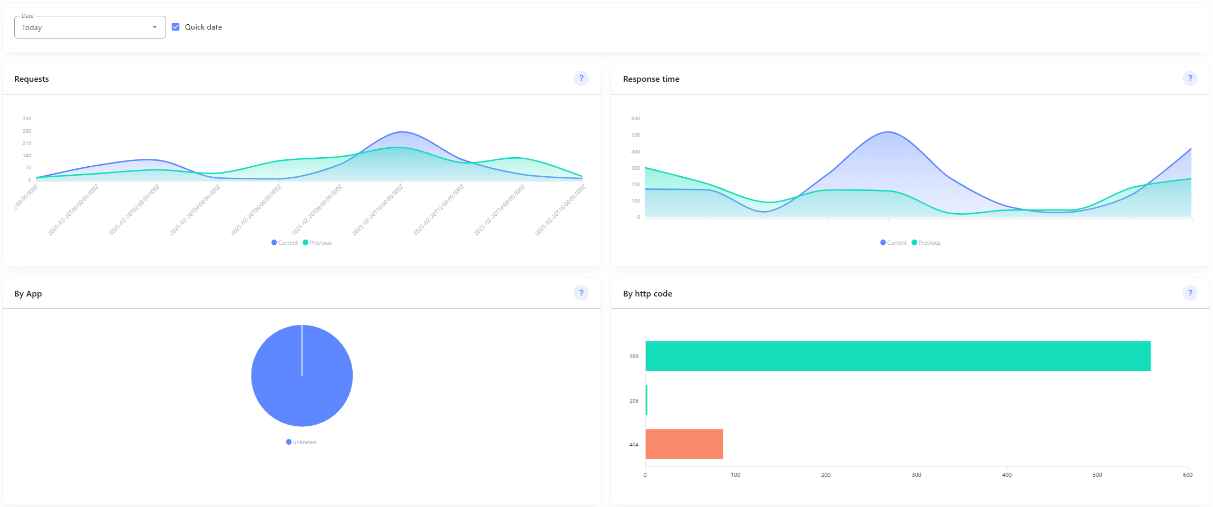
Task: Click the 2025-02-20T12:00:00.000Z axis label
Action: [x=439, y=210]
